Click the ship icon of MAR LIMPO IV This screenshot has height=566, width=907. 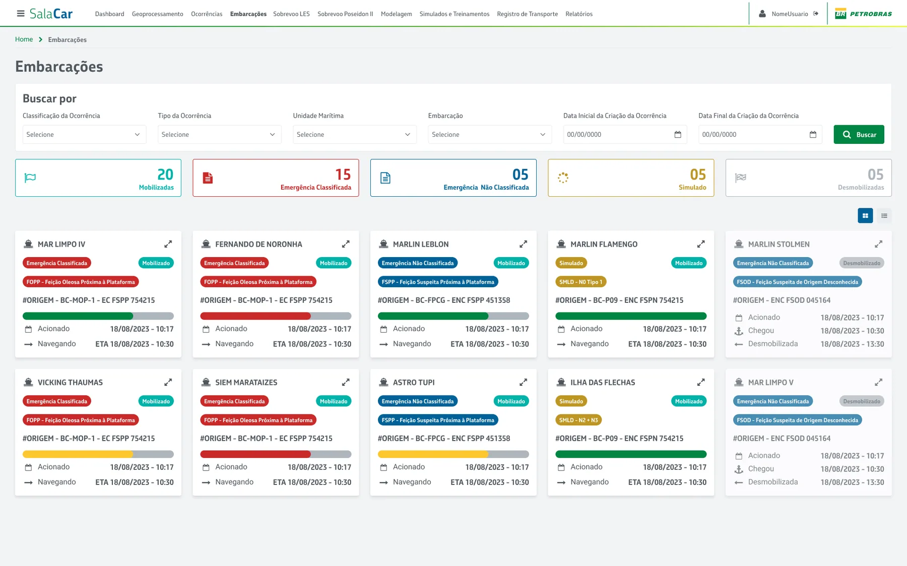28,244
